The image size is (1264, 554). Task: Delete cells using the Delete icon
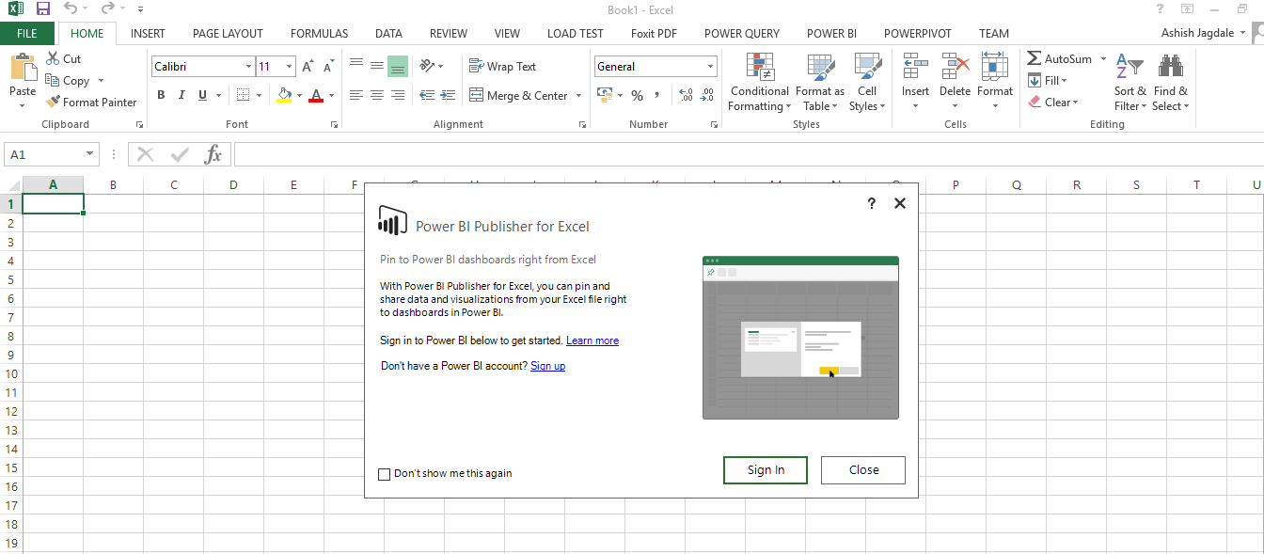click(955, 80)
